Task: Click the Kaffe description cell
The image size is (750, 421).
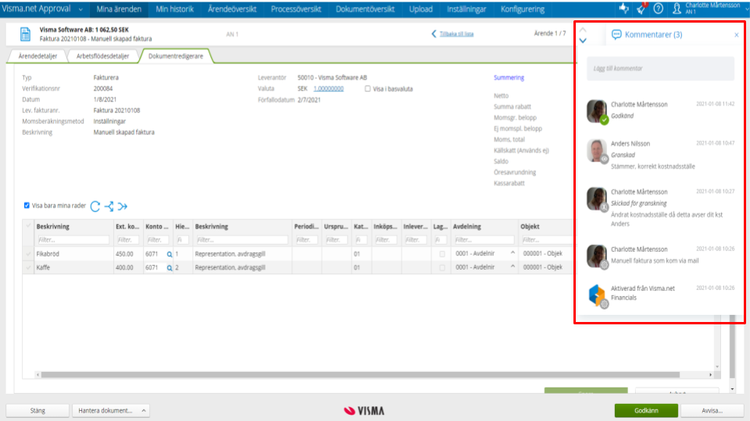Action: click(73, 267)
